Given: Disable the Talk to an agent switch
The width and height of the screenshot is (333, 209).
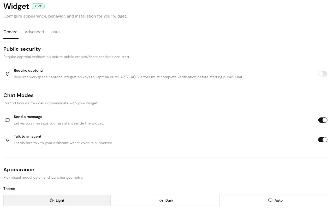Looking at the screenshot, I should pyautogui.click(x=323, y=140).
